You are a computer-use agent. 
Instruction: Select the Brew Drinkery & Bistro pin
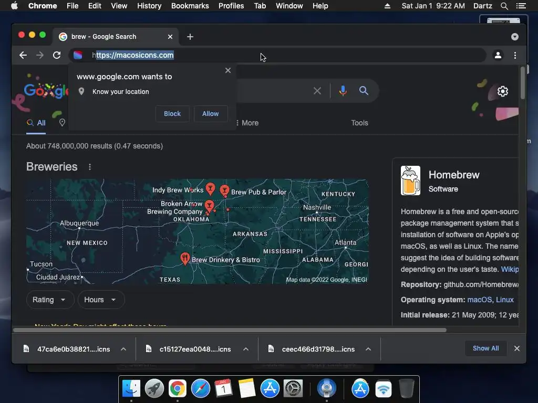click(x=185, y=258)
